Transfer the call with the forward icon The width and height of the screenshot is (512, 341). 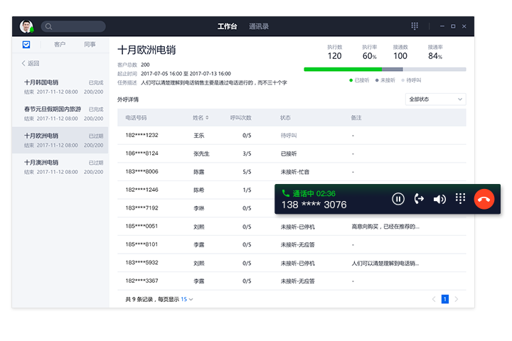tap(419, 199)
